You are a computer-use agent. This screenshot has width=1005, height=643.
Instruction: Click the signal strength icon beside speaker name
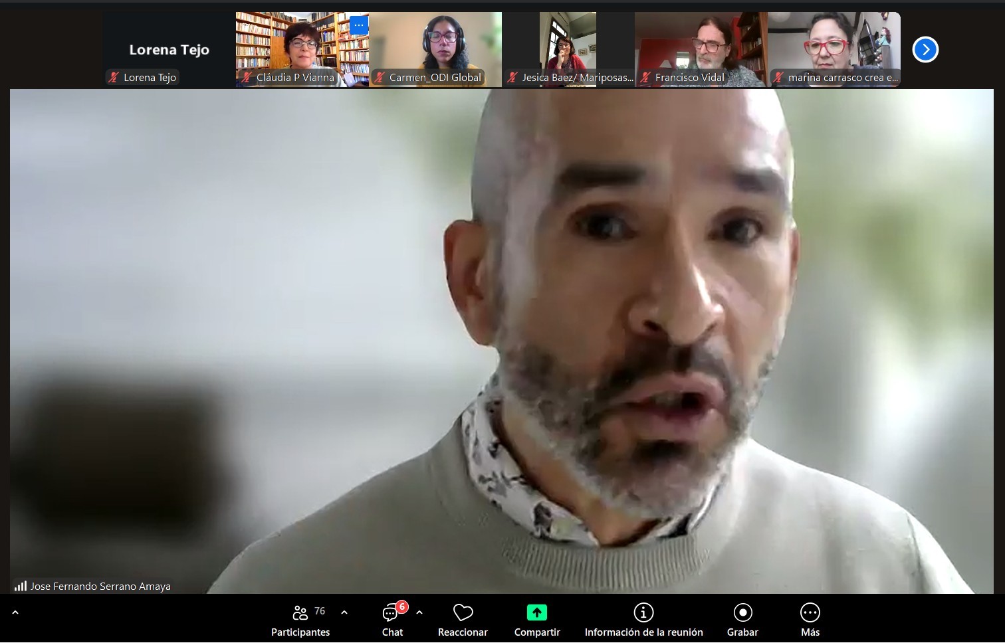[21, 587]
